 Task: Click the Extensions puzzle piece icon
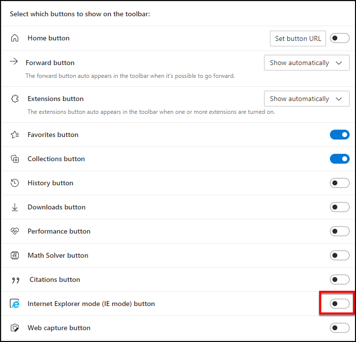point(15,99)
